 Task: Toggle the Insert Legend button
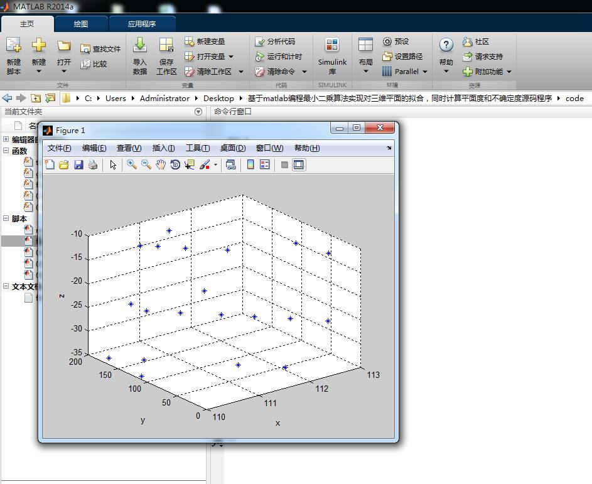pos(265,164)
